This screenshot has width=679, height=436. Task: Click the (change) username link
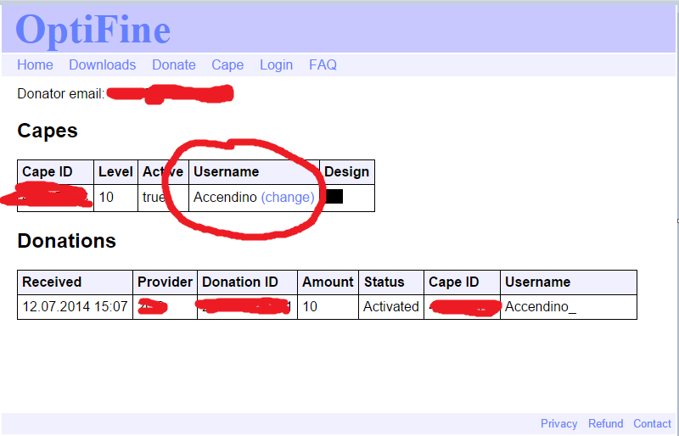pyautogui.click(x=288, y=198)
